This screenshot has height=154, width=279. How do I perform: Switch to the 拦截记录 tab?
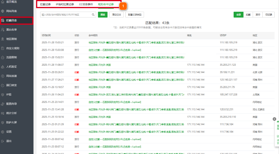[45, 4]
